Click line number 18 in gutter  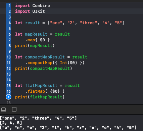tap(9, 103)
